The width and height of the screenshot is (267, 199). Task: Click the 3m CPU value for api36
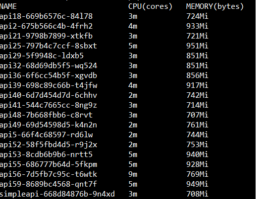coord(133,76)
